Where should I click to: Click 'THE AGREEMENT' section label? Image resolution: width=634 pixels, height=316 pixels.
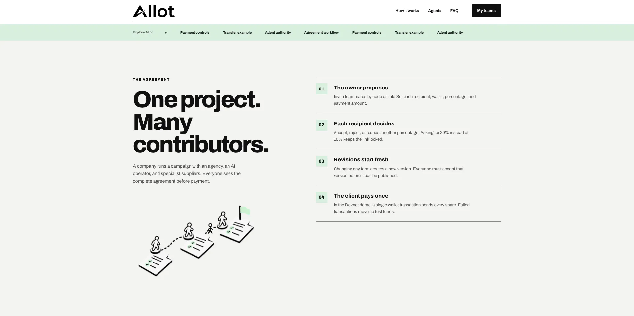point(151,79)
